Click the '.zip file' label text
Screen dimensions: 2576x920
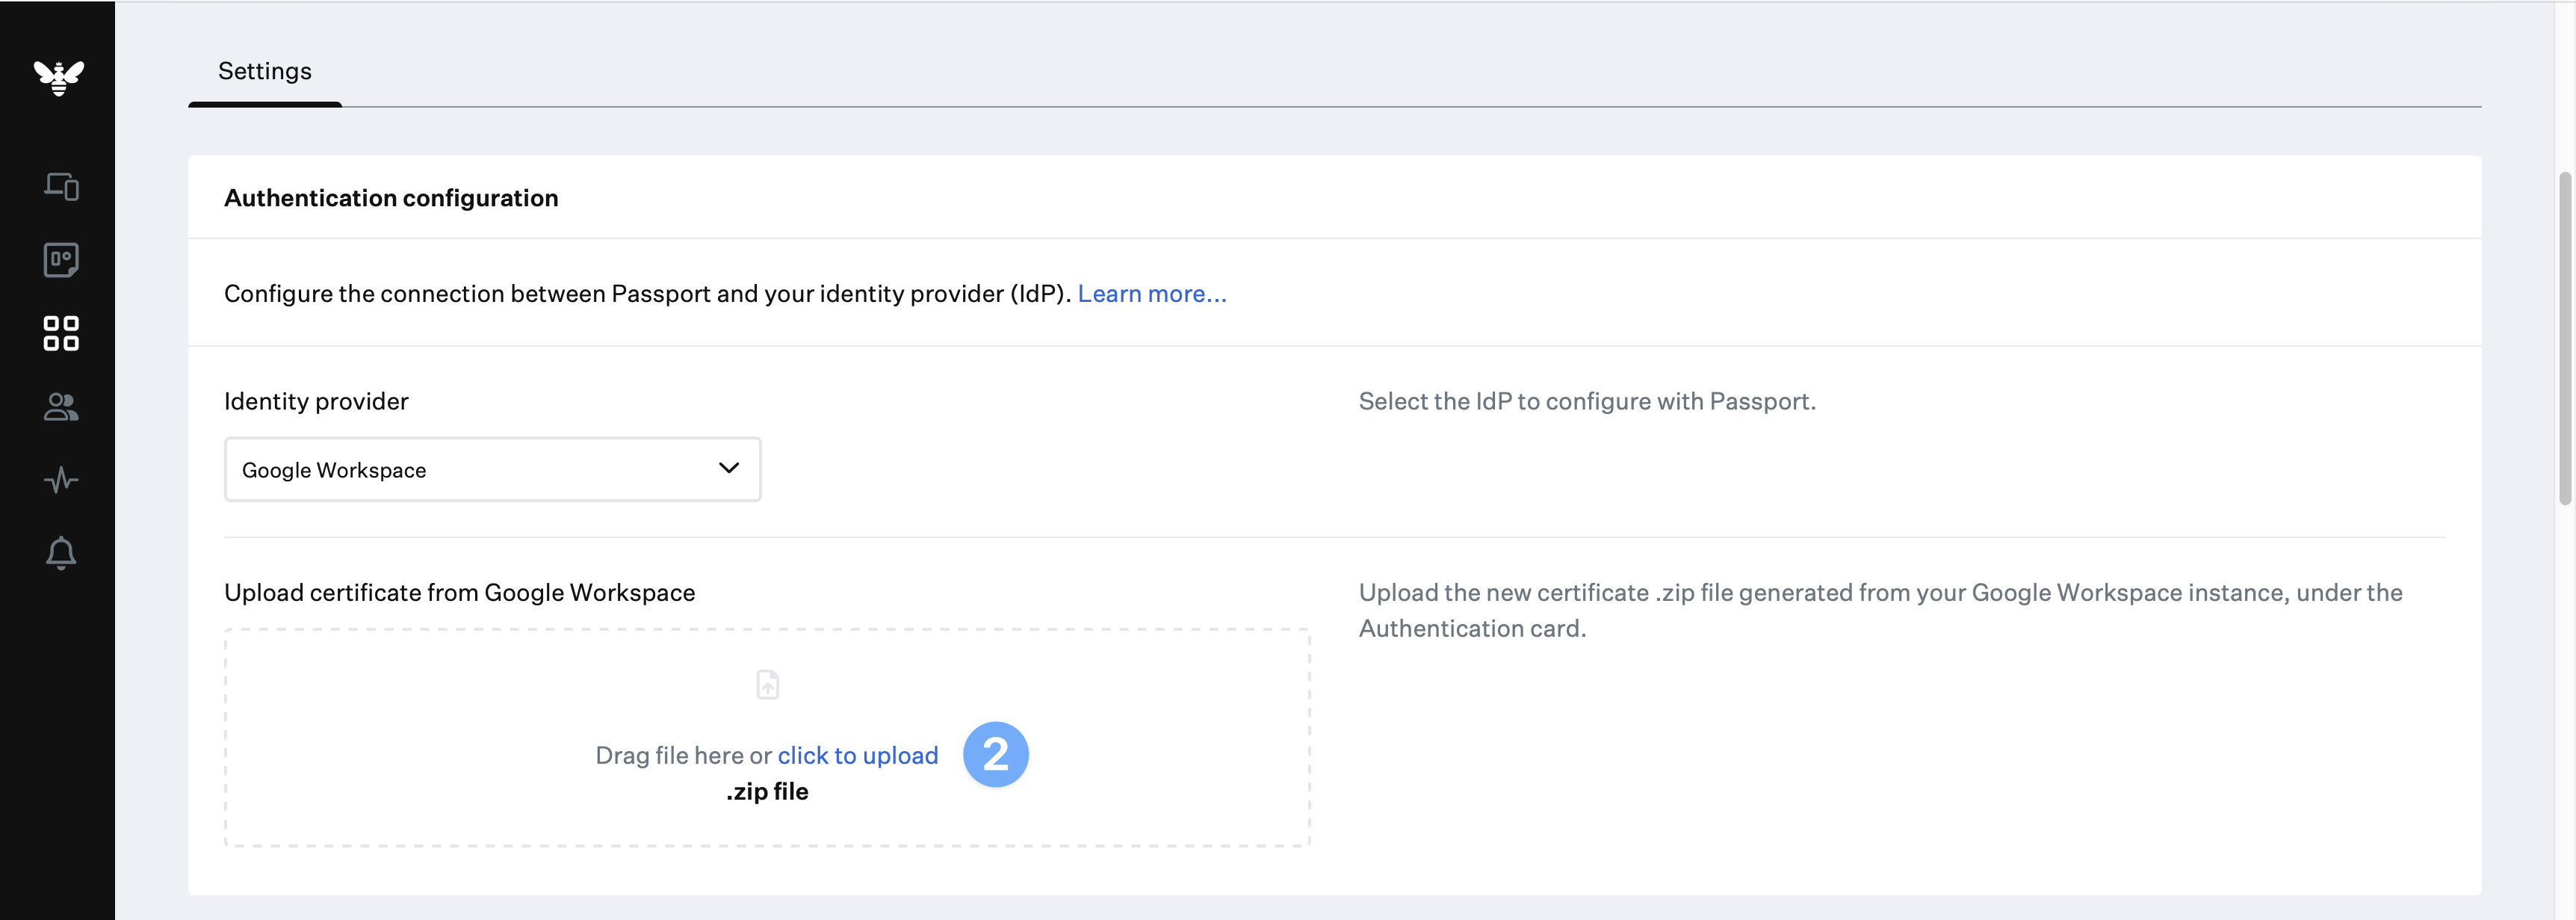coord(767,792)
